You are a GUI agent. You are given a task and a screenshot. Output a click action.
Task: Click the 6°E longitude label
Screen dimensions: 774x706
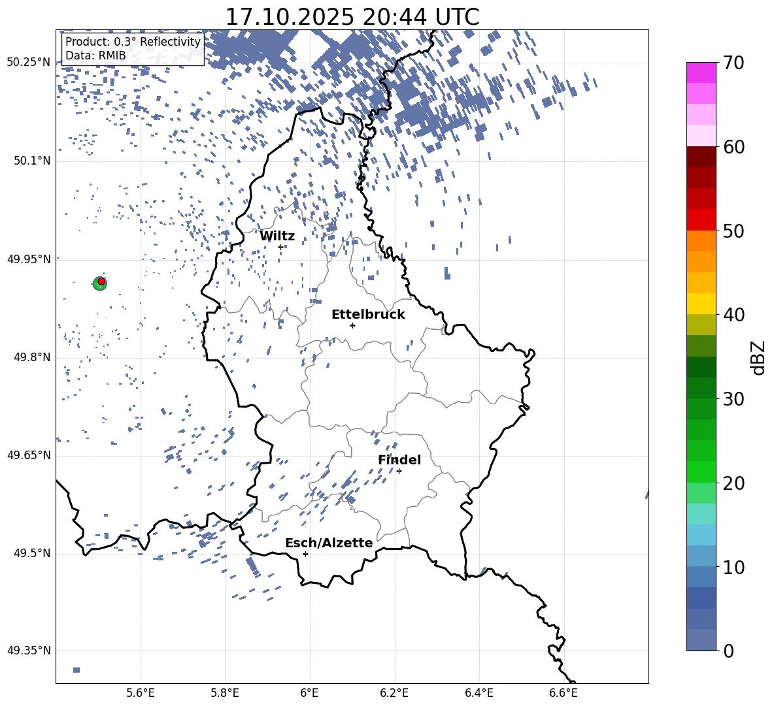309,693
